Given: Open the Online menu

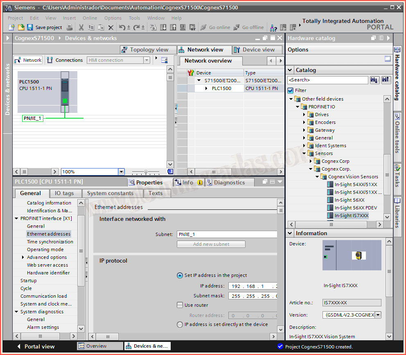Looking at the screenshot, I should [x=90, y=18].
